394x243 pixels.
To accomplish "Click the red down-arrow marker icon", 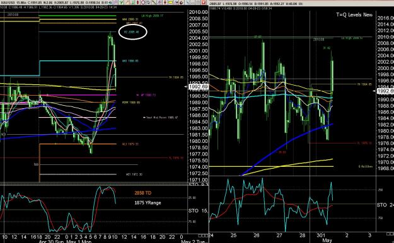I will click(x=165, y=3).
